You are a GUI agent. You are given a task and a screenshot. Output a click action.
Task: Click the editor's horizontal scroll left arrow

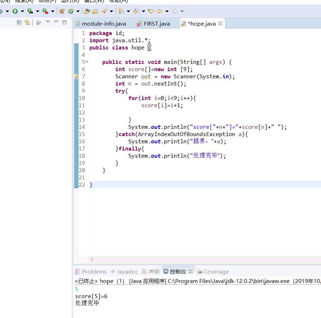tap(92, 259)
